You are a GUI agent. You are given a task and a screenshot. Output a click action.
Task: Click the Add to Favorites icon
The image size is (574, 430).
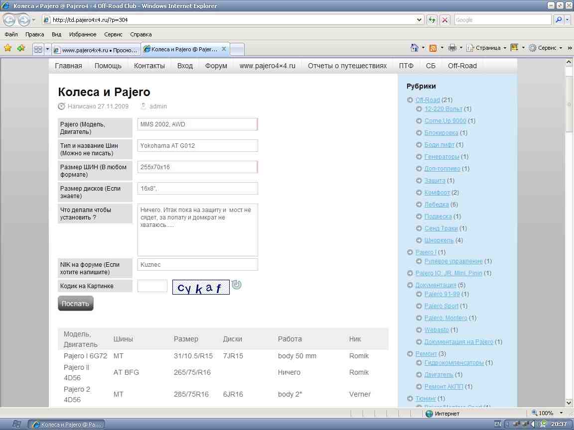click(x=21, y=48)
